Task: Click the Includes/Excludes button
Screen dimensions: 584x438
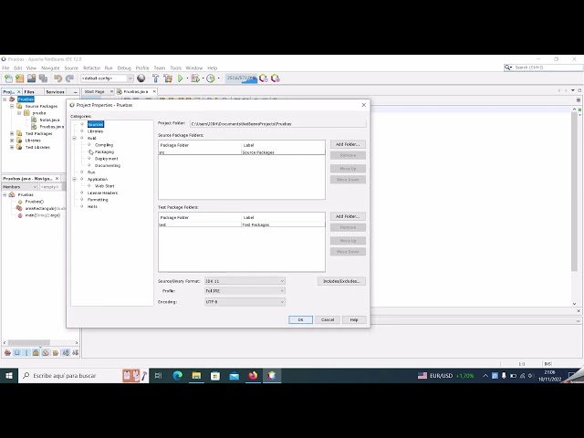Action: point(341,281)
